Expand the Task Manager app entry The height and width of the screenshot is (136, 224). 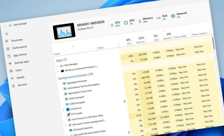point(57,66)
